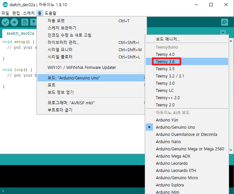Screen dimensions: 234x194
Task: Choose 보드 정보 얻기 entry
Action: point(91,92)
